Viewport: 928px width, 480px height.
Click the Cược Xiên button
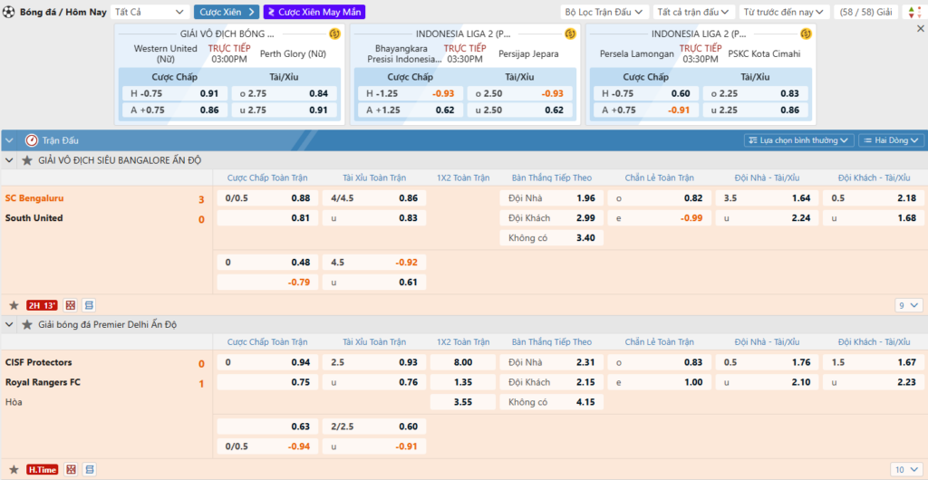tap(227, 12)
